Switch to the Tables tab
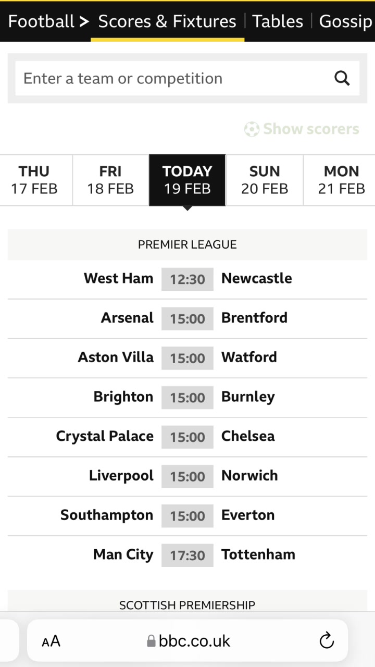 (x=278, y=21)
